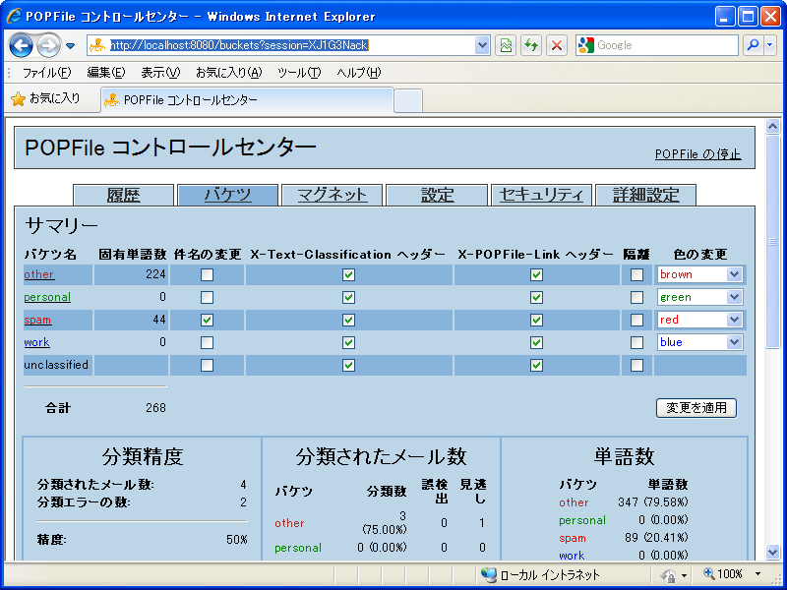Disable subject modification for spam bucket
787x590 pixels.
point(207,321)
